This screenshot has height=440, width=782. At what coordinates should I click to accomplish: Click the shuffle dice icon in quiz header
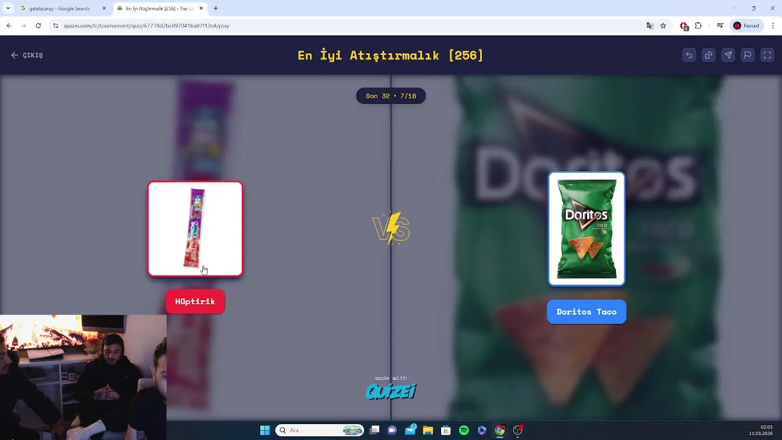(709, 55)
